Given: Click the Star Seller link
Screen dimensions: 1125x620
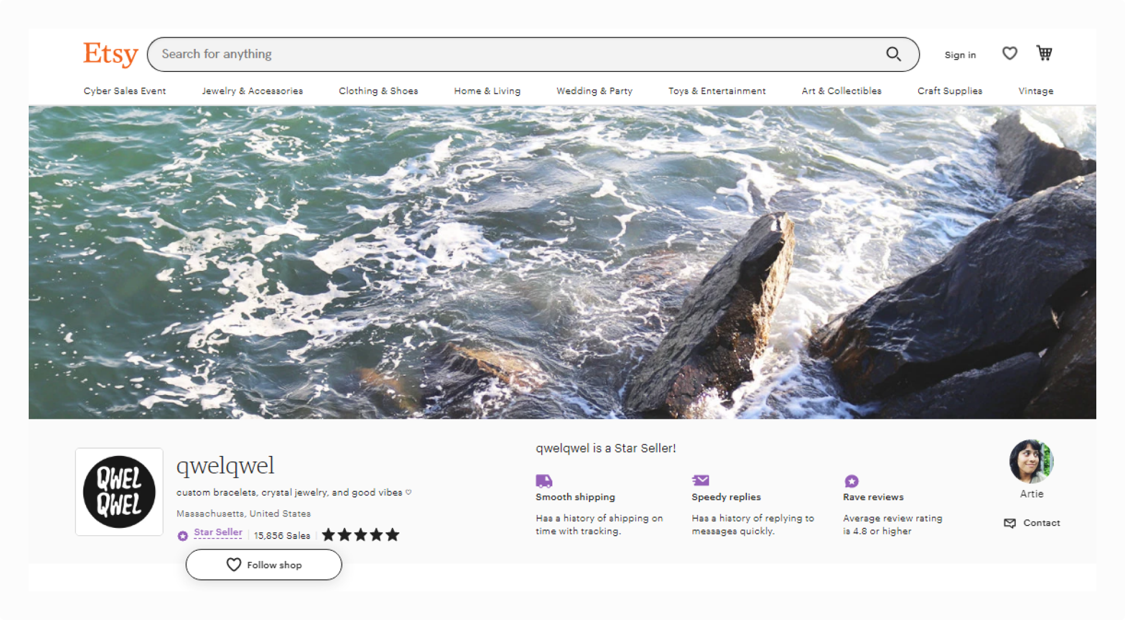Looking at the screenshot, I should pos(218,532).
